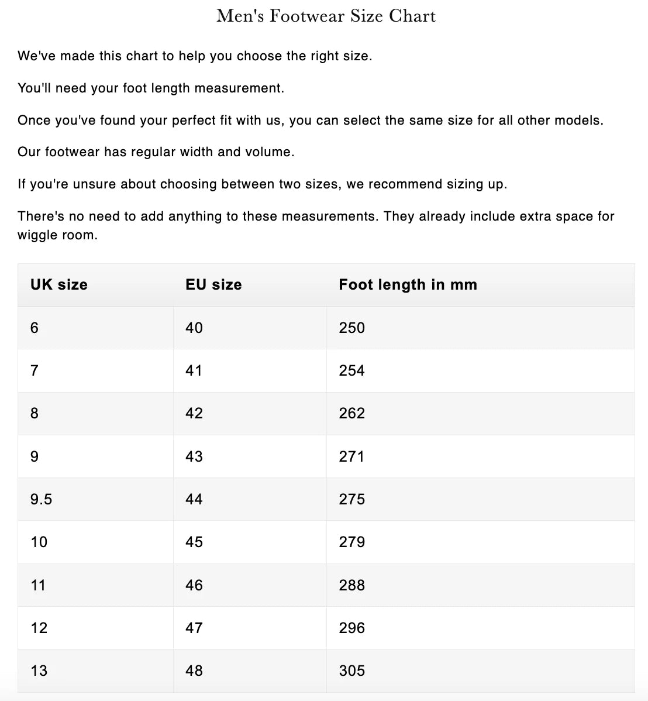Image resolution: width=648 pixels, height=701 pixels.
Task: Select the 275 foot length value
Action: click(351, 499)
